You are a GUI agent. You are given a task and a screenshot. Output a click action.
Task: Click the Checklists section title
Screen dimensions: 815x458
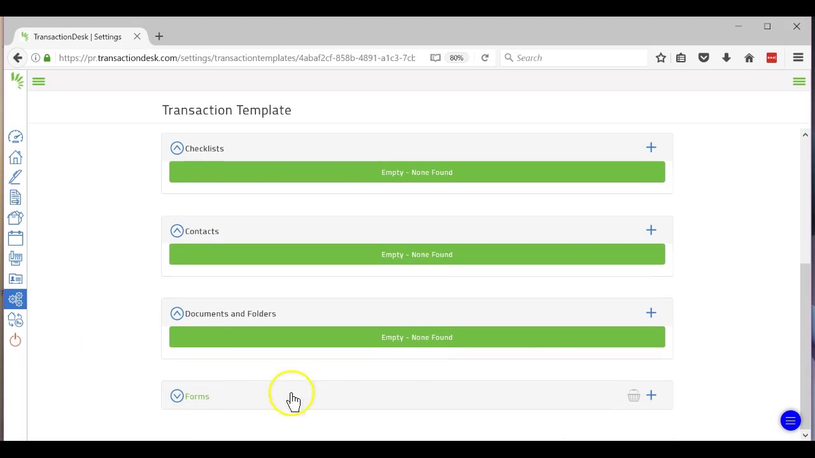(x=204, y=148)
